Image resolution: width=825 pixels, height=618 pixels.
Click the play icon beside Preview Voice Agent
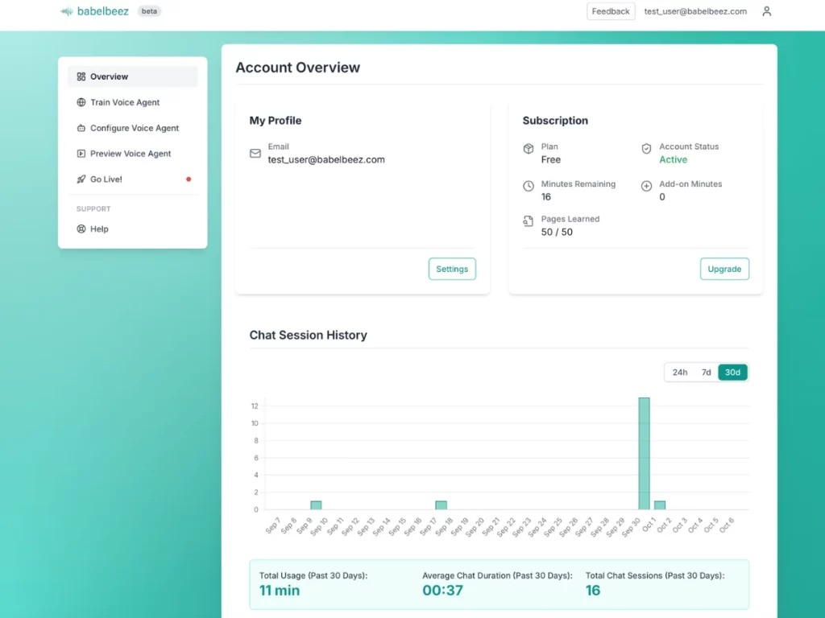point(81,154)
